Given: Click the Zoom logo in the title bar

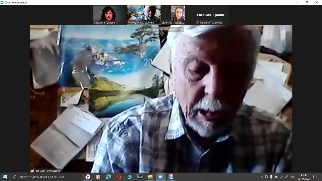Looking at the screenshot, I should point(2,2).
